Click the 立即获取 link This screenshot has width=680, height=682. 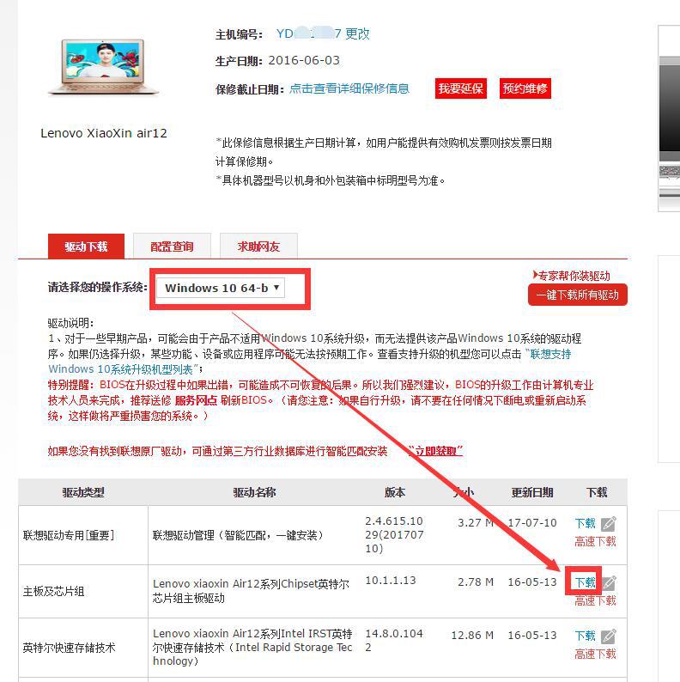[435, 451]
